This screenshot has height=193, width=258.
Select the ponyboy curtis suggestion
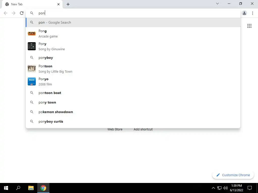coord(133,121)
